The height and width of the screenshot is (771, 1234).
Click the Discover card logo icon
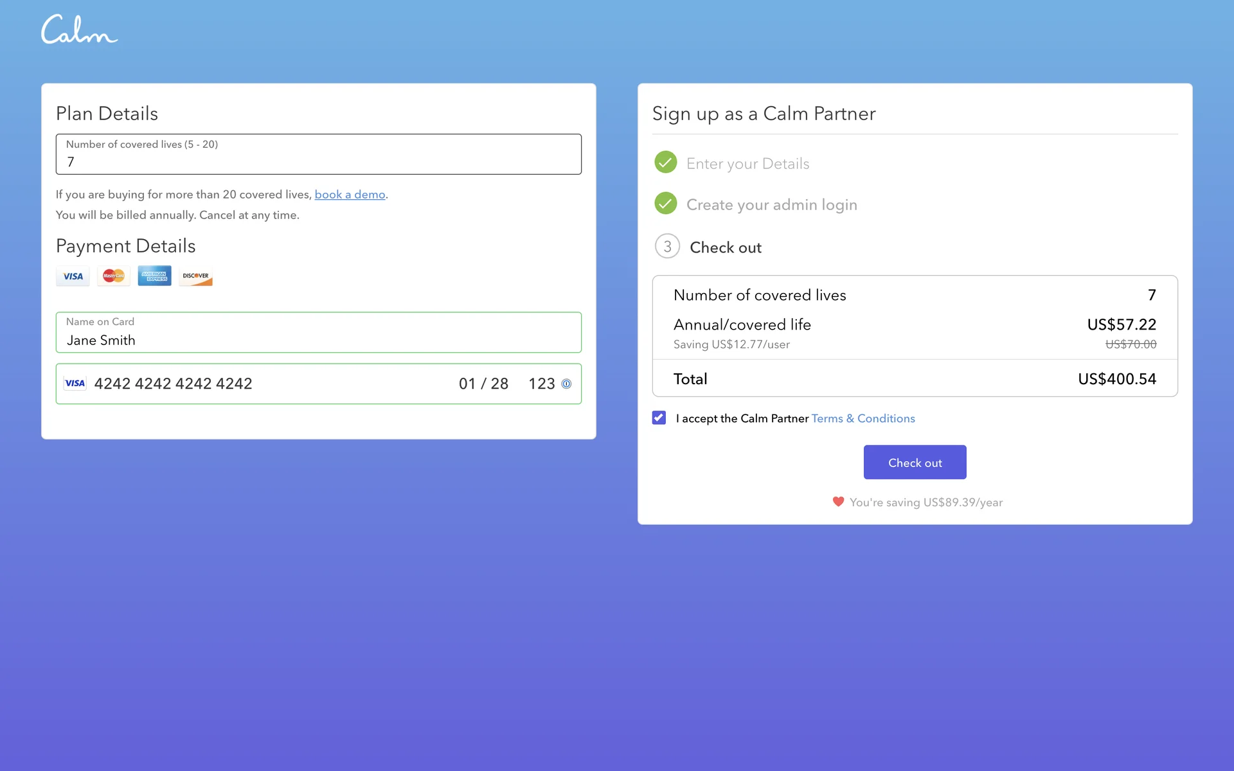click(x=195, y=276)
